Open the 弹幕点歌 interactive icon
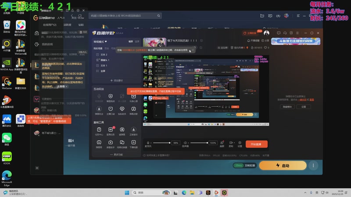The width and height of the screenshot is (351, 197). (133, 110)
